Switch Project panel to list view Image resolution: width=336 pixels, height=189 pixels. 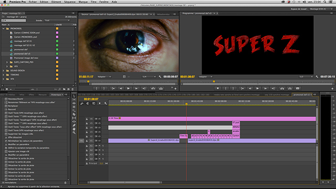coord(3,89)
